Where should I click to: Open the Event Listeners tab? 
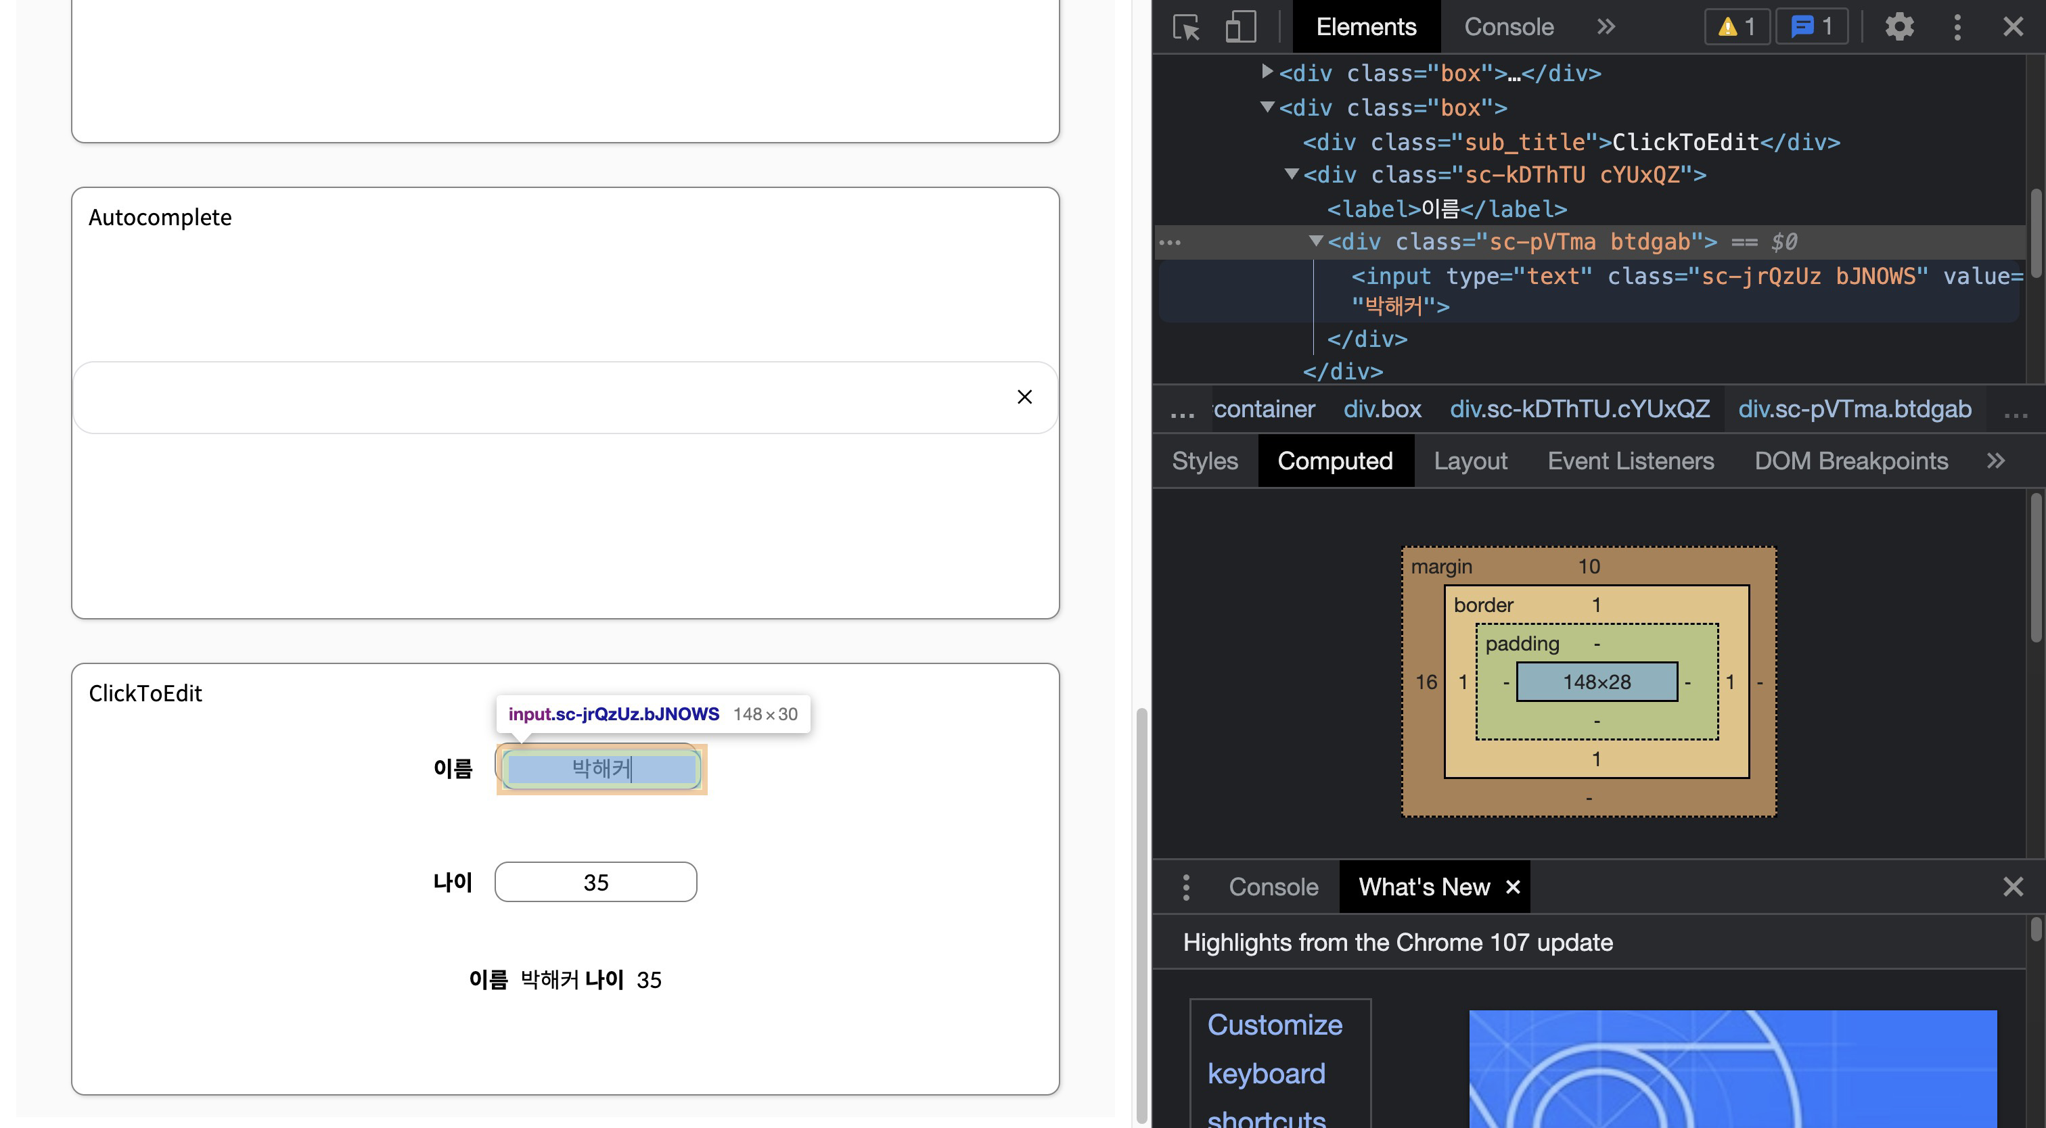[x=1630, y=461]
